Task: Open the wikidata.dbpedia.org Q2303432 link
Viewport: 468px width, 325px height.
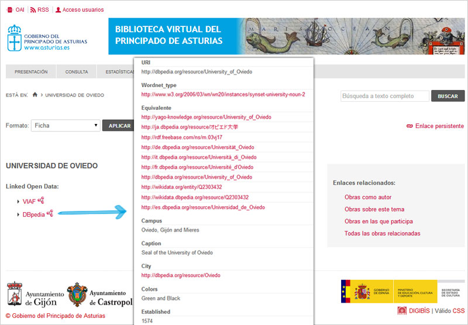Action: (195, 198)
